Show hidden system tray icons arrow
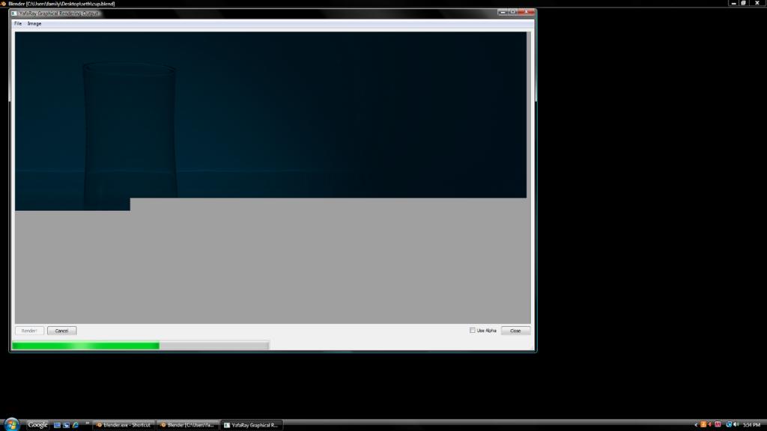 696,425
